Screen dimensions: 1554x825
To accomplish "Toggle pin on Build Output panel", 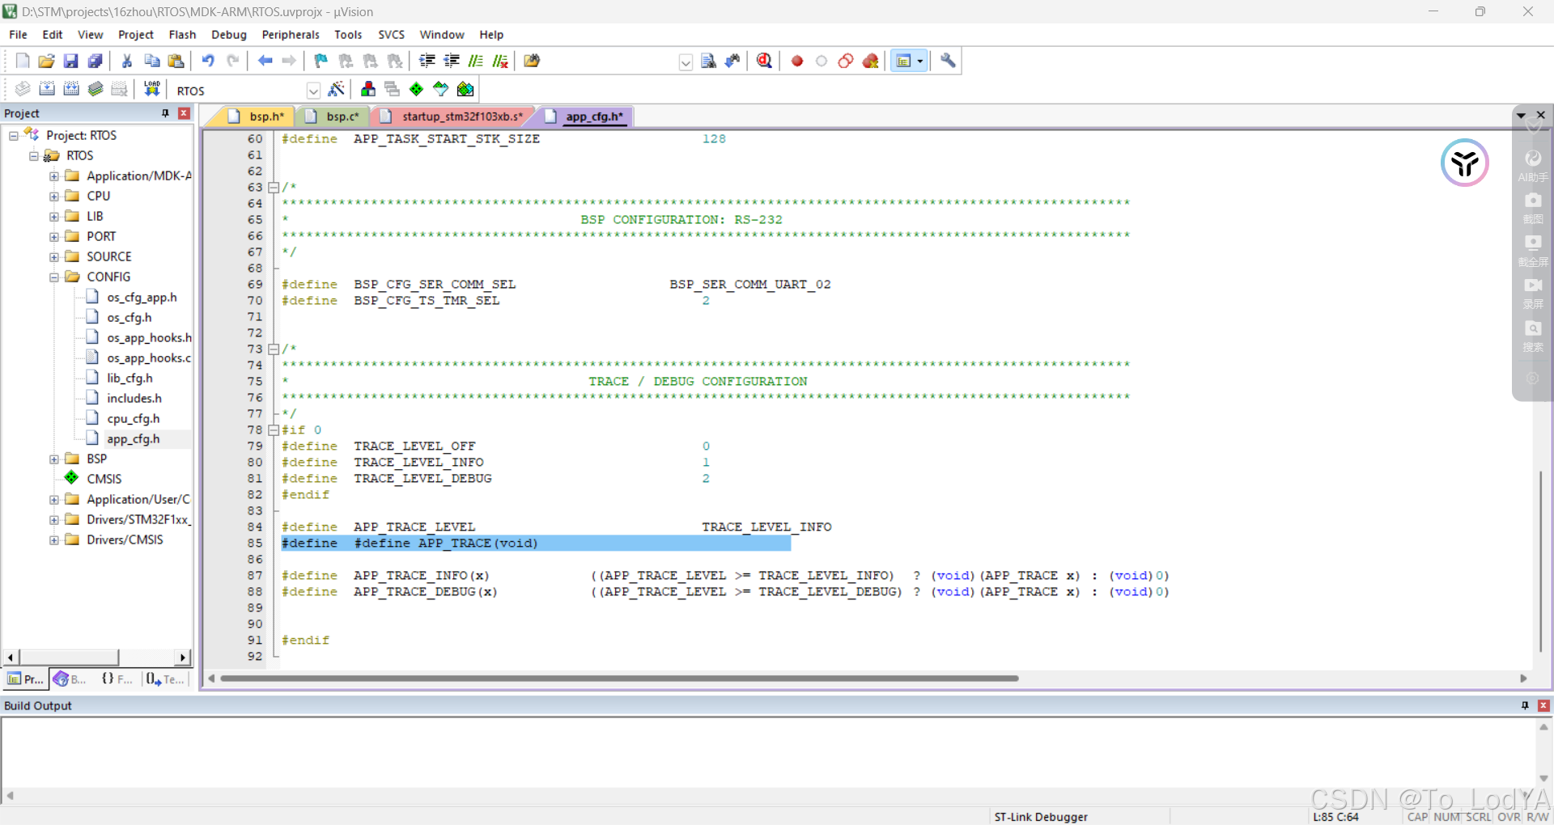I will tap(1525, 705).
